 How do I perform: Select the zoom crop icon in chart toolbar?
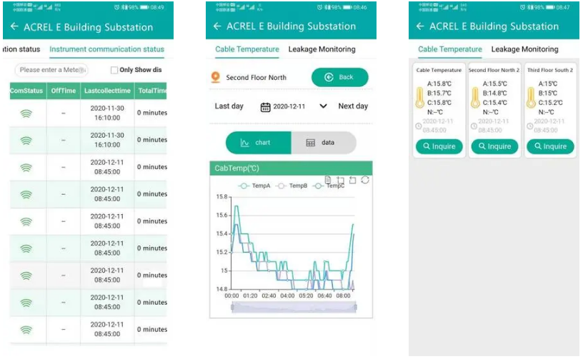click(340, 180)
